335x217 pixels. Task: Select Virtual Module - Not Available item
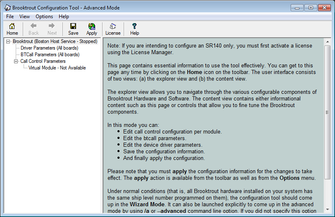click(x=57, y=68)
